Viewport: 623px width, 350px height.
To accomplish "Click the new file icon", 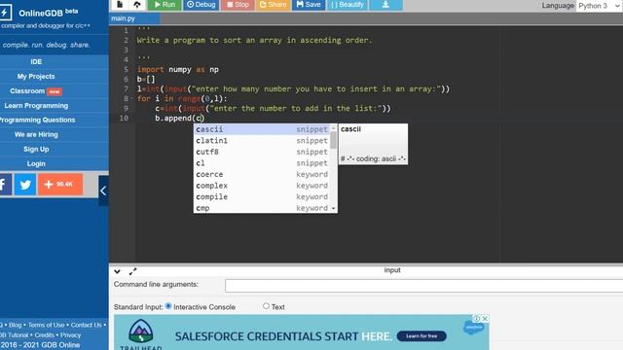I will point(120,4).
